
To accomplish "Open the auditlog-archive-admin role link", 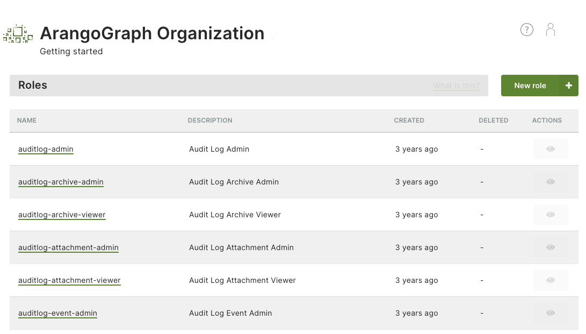I will tap(61, 182).
